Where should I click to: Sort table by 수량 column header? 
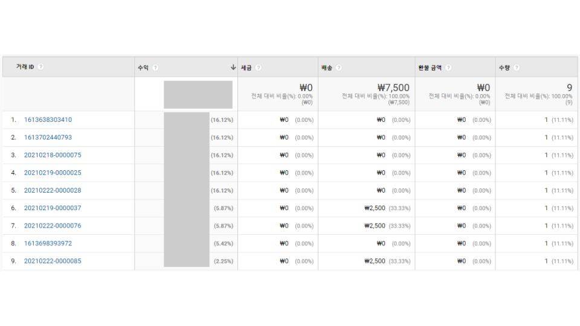click(504, 68)
